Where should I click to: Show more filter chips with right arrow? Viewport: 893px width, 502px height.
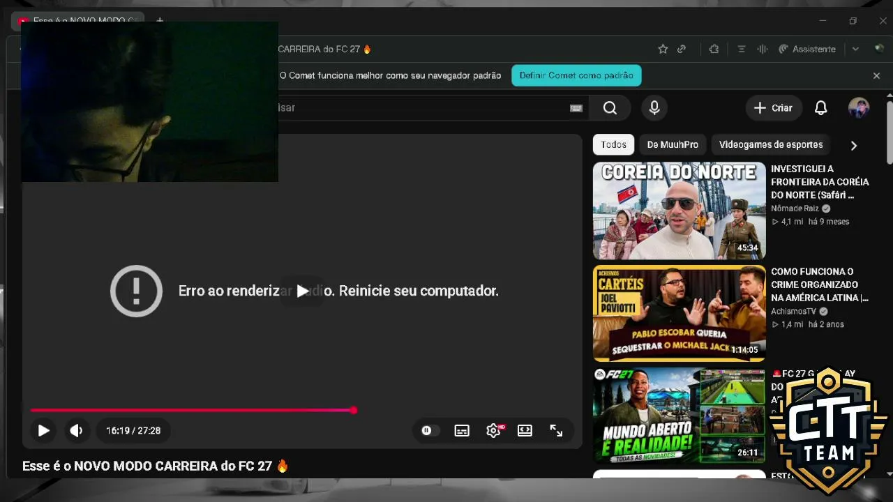pos(853,145)
